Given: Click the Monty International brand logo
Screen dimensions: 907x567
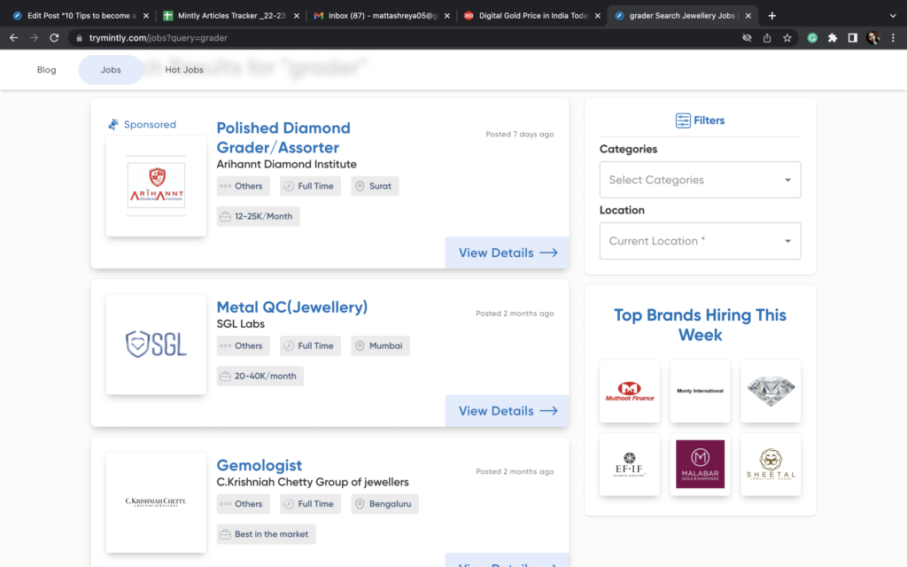Looking at the screenshot, I should pyautogui.click(x=700, y=391).
